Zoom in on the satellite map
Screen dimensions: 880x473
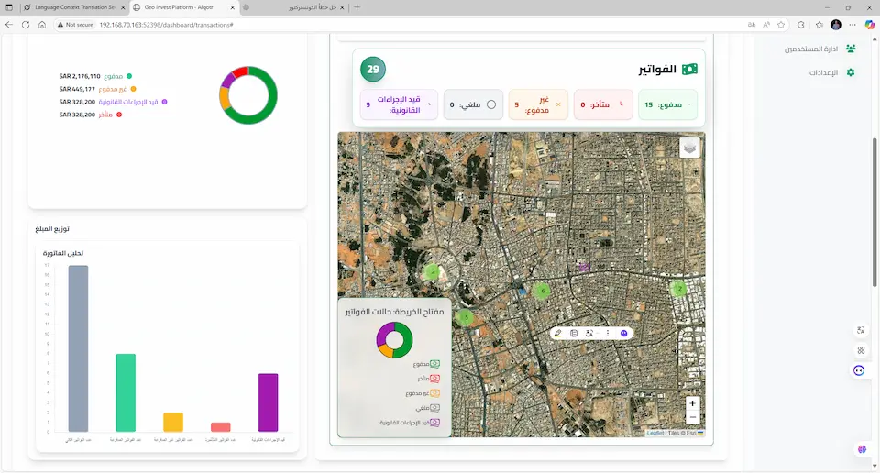[x=692, y=403]
